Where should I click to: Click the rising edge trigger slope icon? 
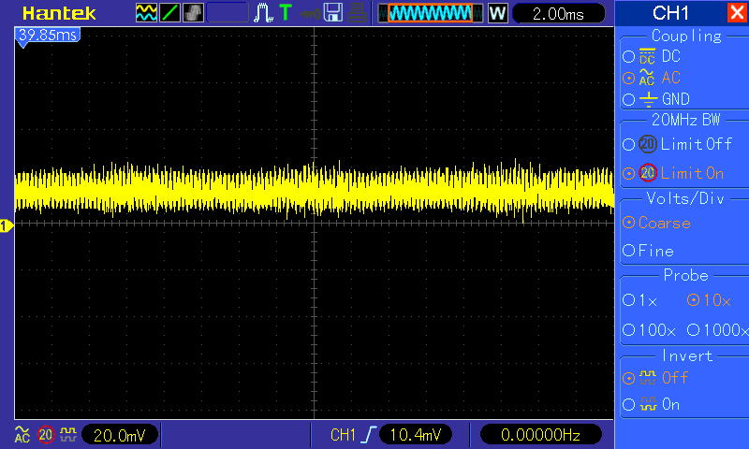[369, 435]
